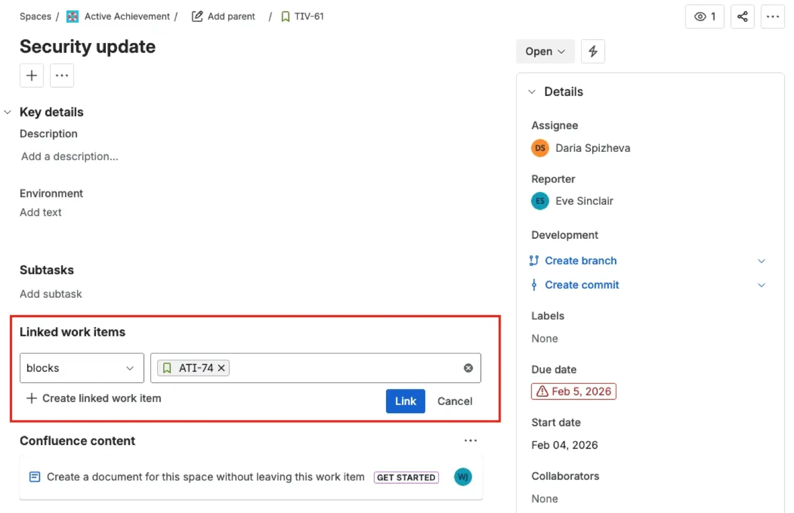Click the WJ avatar on the Confluence card
The width and height of the screenshot is (794, 513).
click(x=463, y=477)
